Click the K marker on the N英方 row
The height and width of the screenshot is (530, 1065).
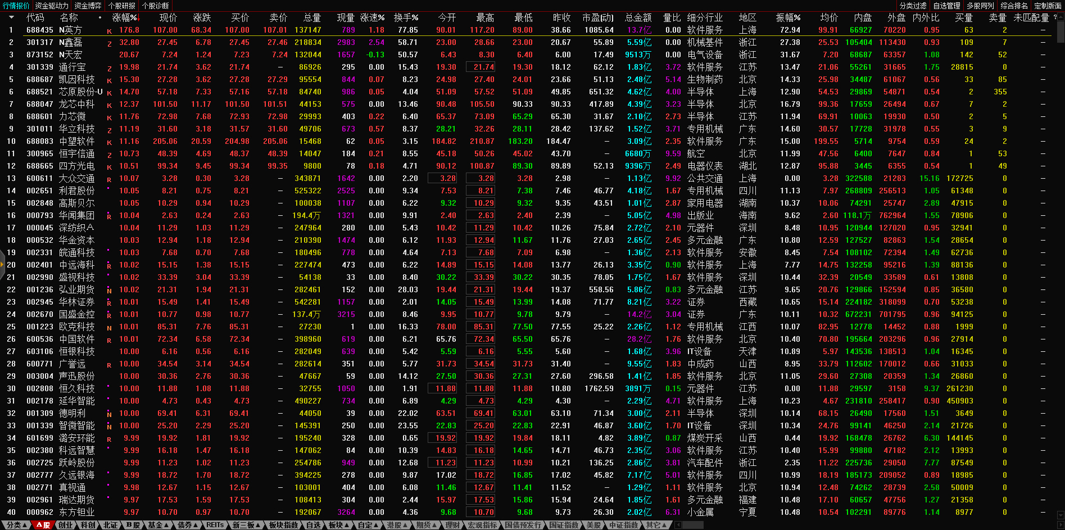pos(109,31)
